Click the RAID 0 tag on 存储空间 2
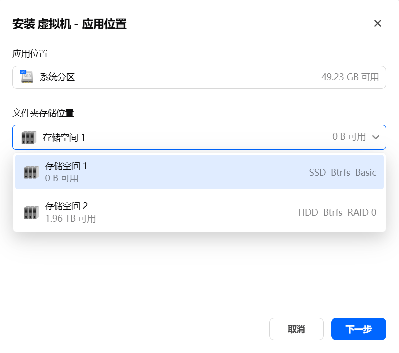Screen dimensions: 399x353 [362, 212]
